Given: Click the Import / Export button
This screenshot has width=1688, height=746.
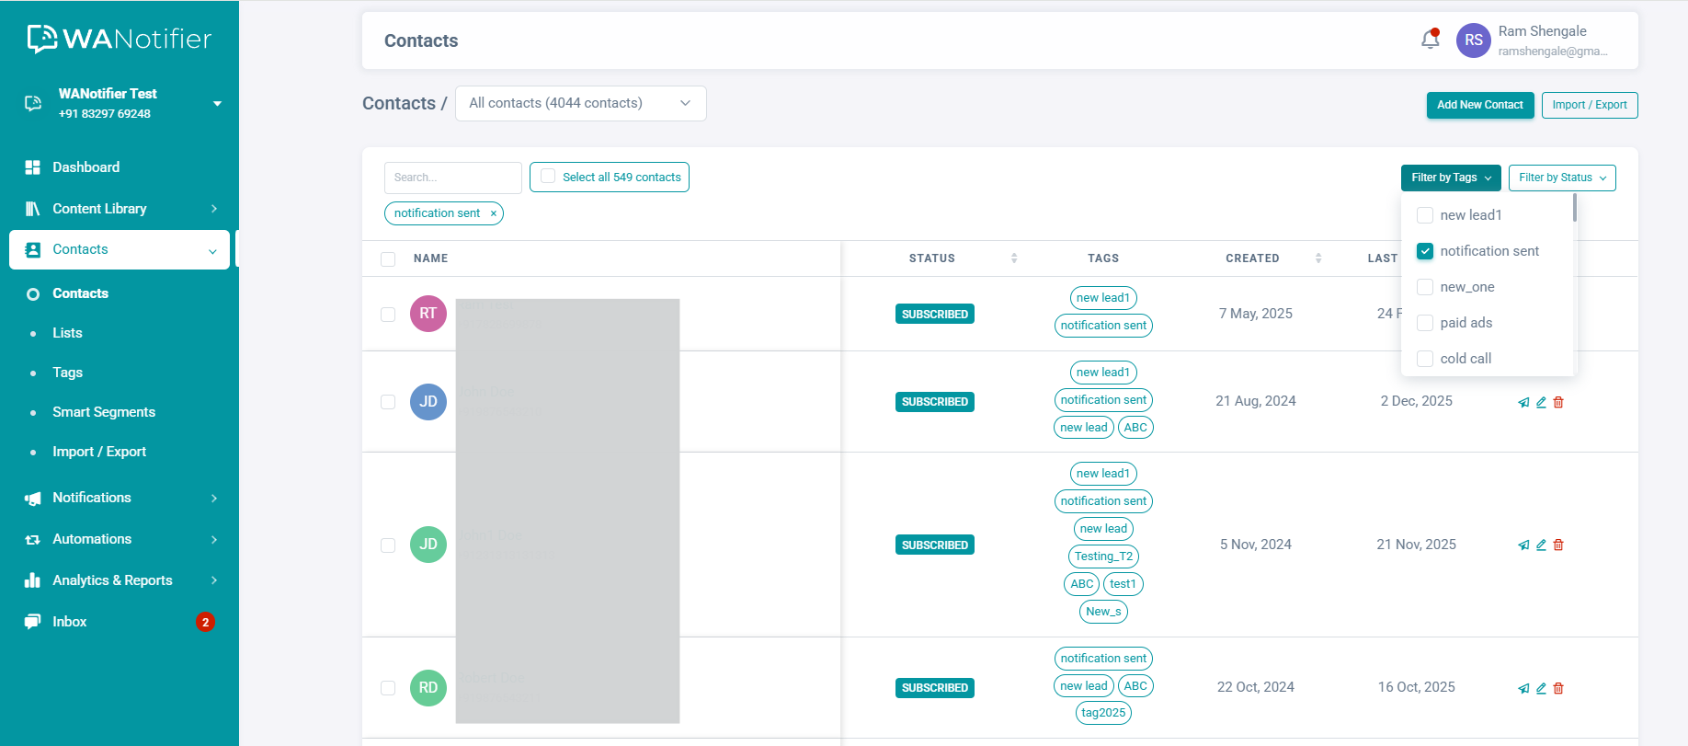Looking at the screenshot, I should 1589,105.
